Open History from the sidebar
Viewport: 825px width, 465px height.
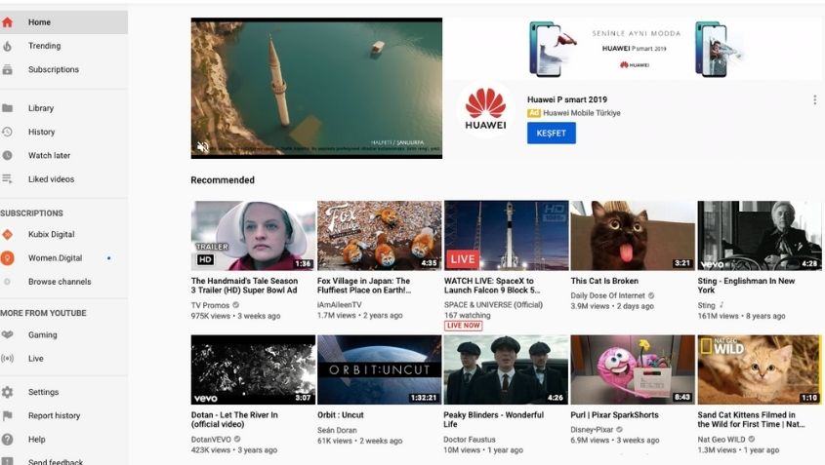(63, 132)
